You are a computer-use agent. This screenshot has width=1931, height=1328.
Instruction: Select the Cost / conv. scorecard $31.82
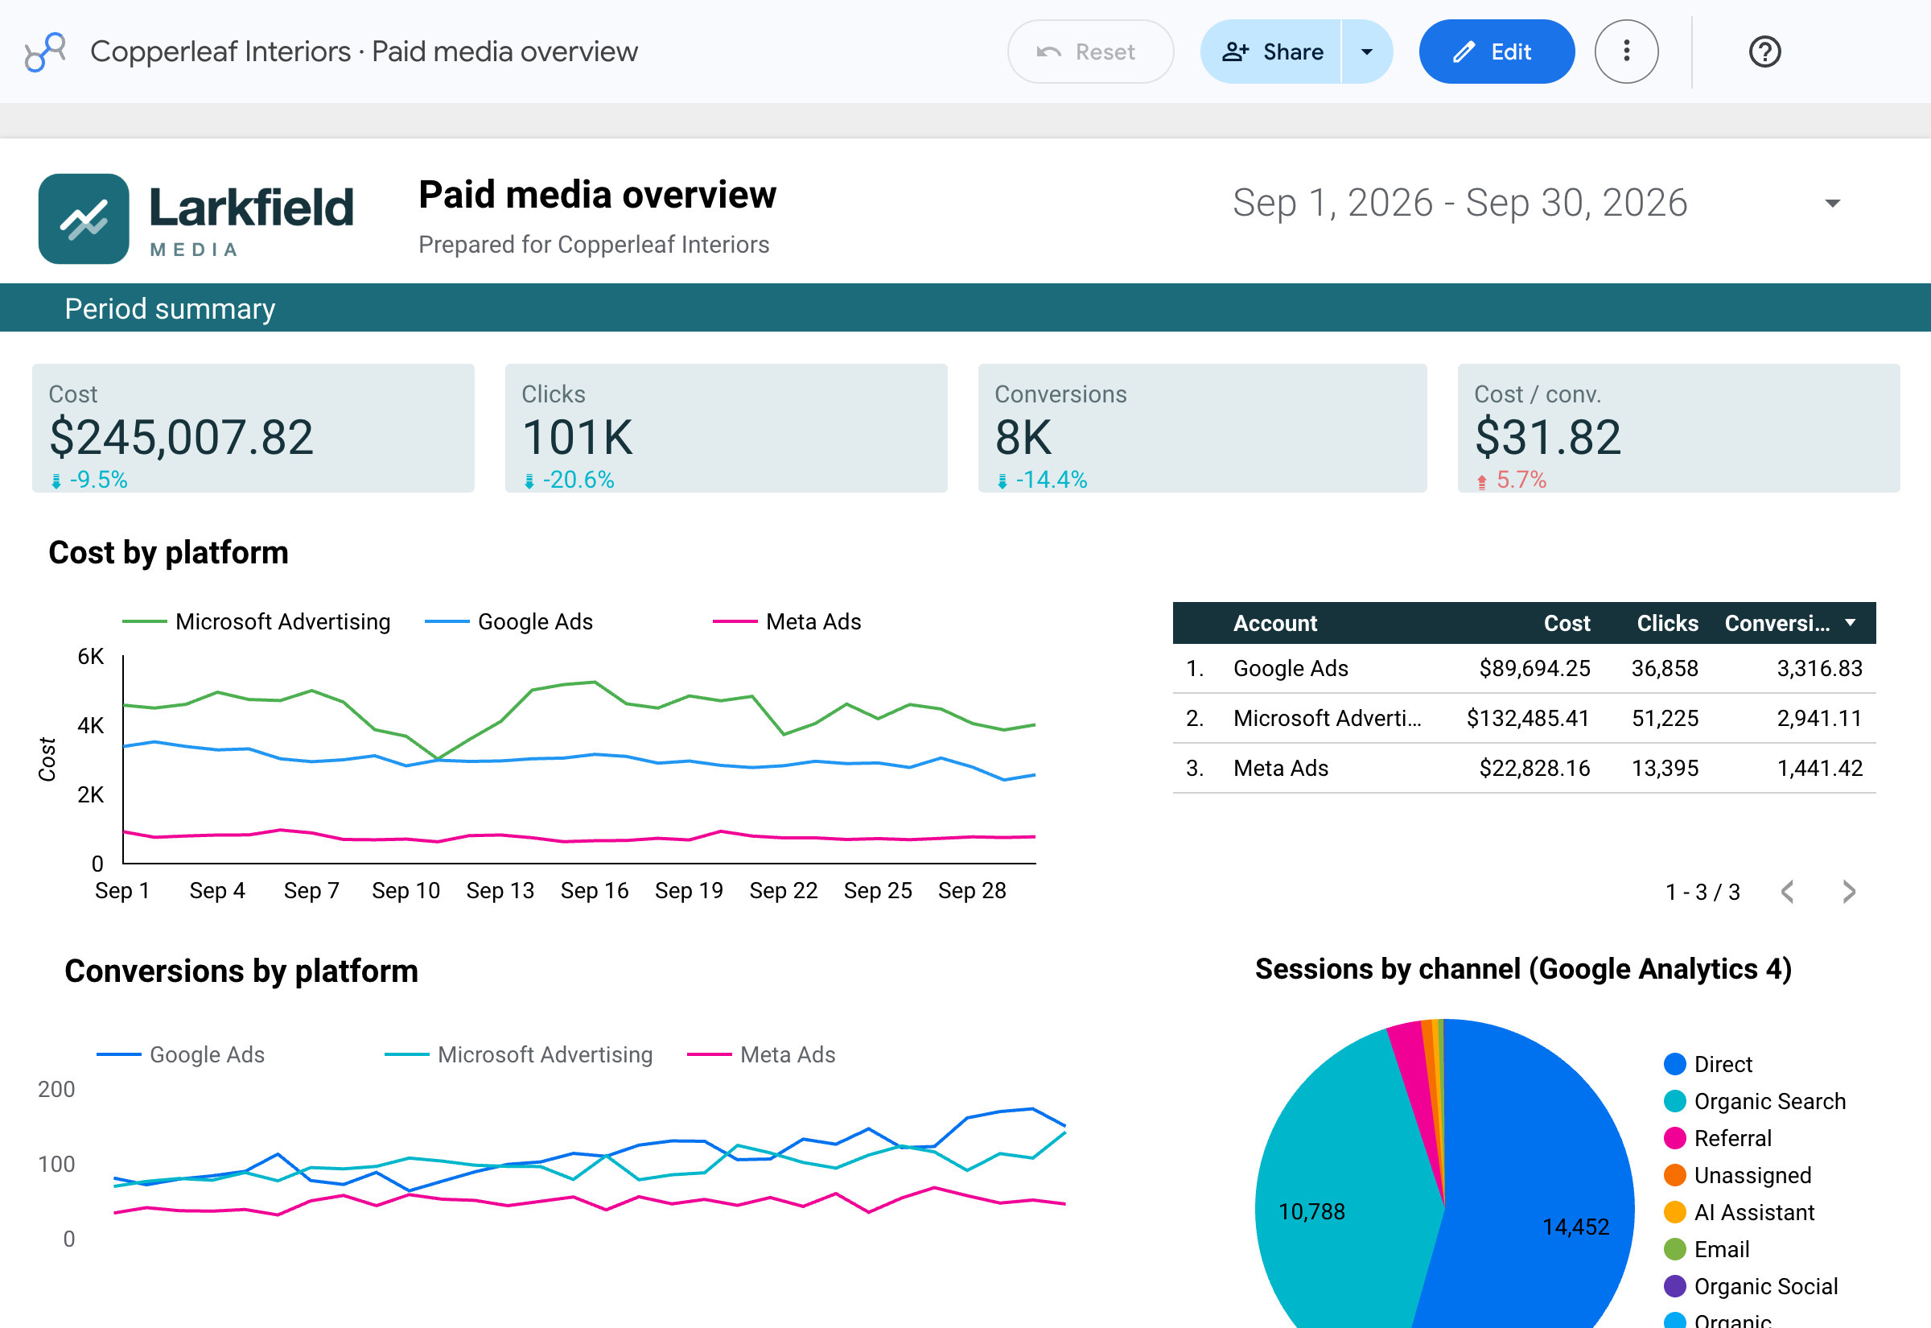(x=1678, y=427)
